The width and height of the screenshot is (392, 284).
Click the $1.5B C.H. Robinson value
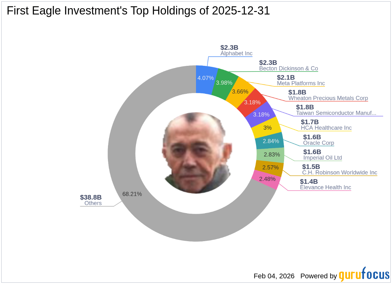[311, 167]
